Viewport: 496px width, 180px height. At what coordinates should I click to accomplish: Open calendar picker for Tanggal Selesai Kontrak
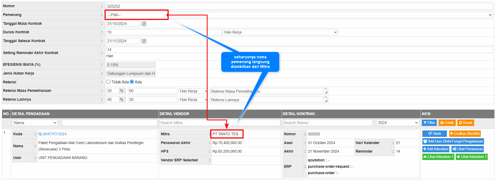tap(144, 41)
